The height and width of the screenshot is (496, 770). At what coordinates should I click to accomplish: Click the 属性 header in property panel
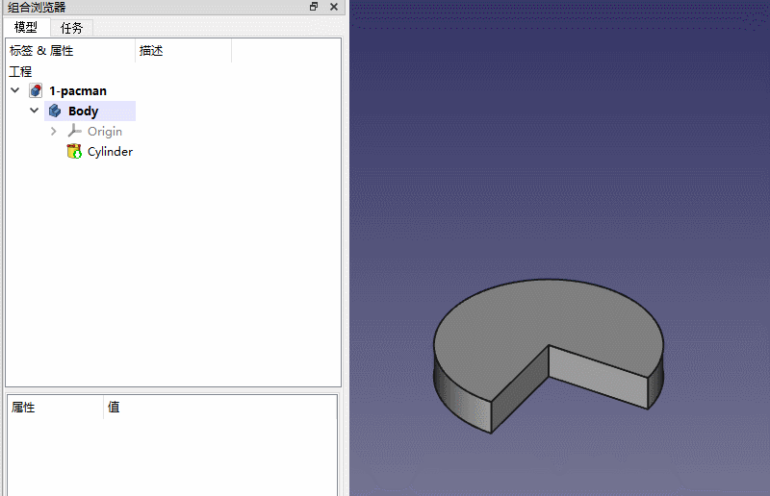point(23,408)
